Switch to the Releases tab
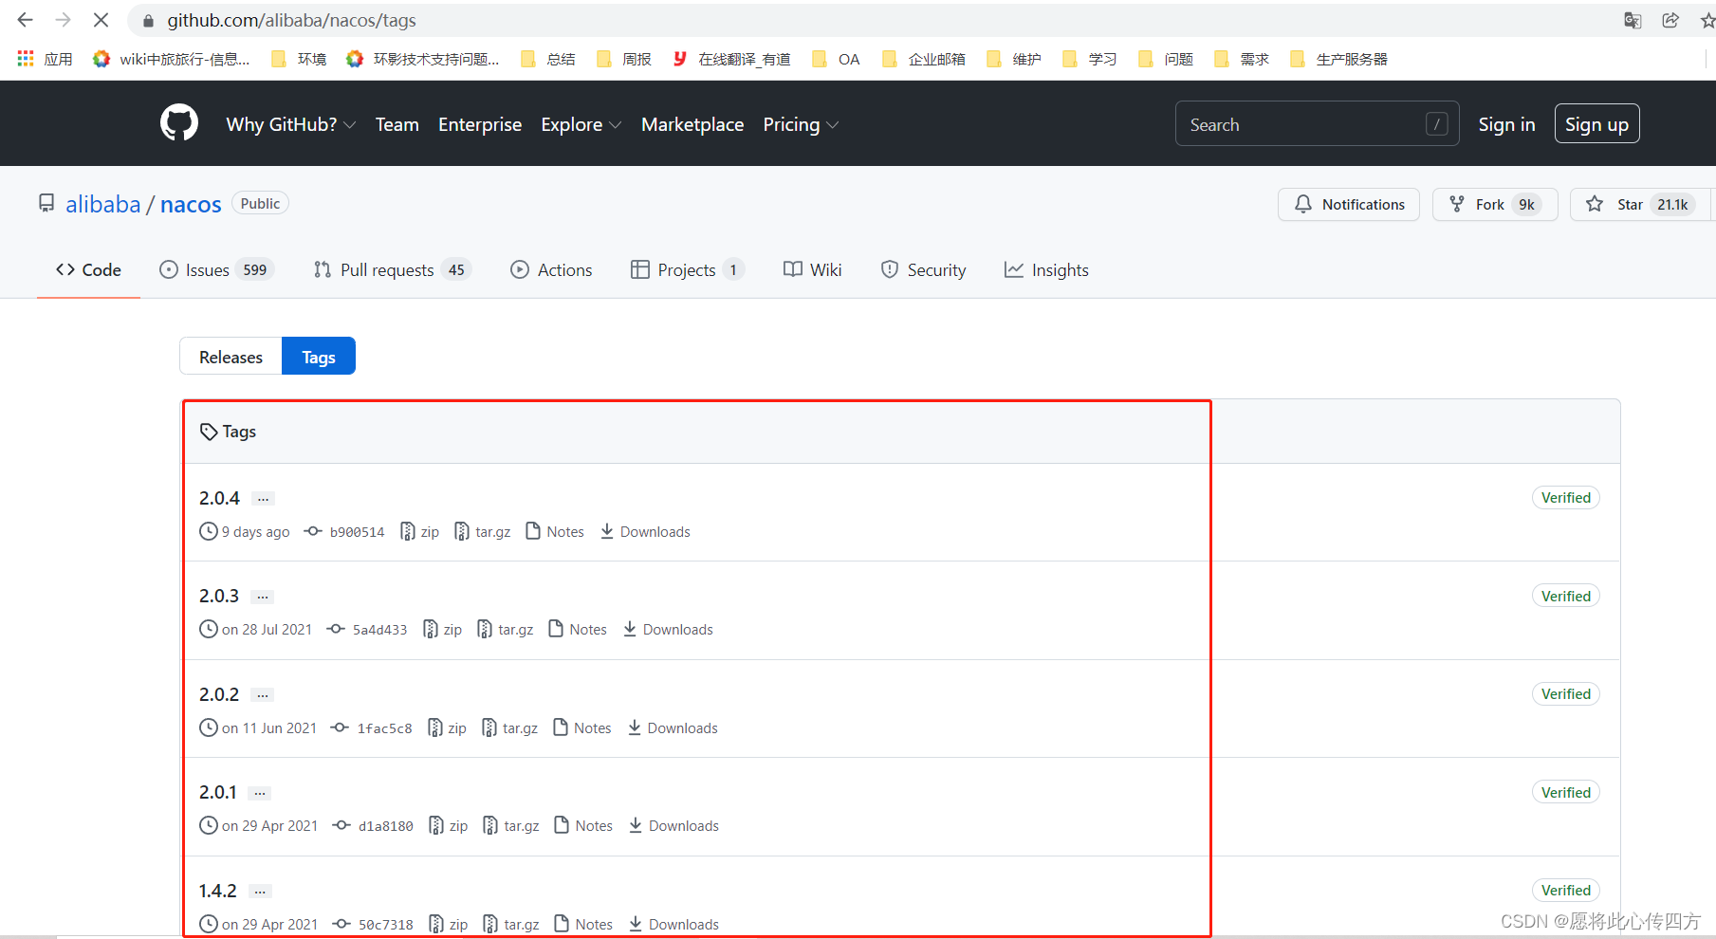Viewport: 1716px width, 939px height. click(x=231, y=357)
